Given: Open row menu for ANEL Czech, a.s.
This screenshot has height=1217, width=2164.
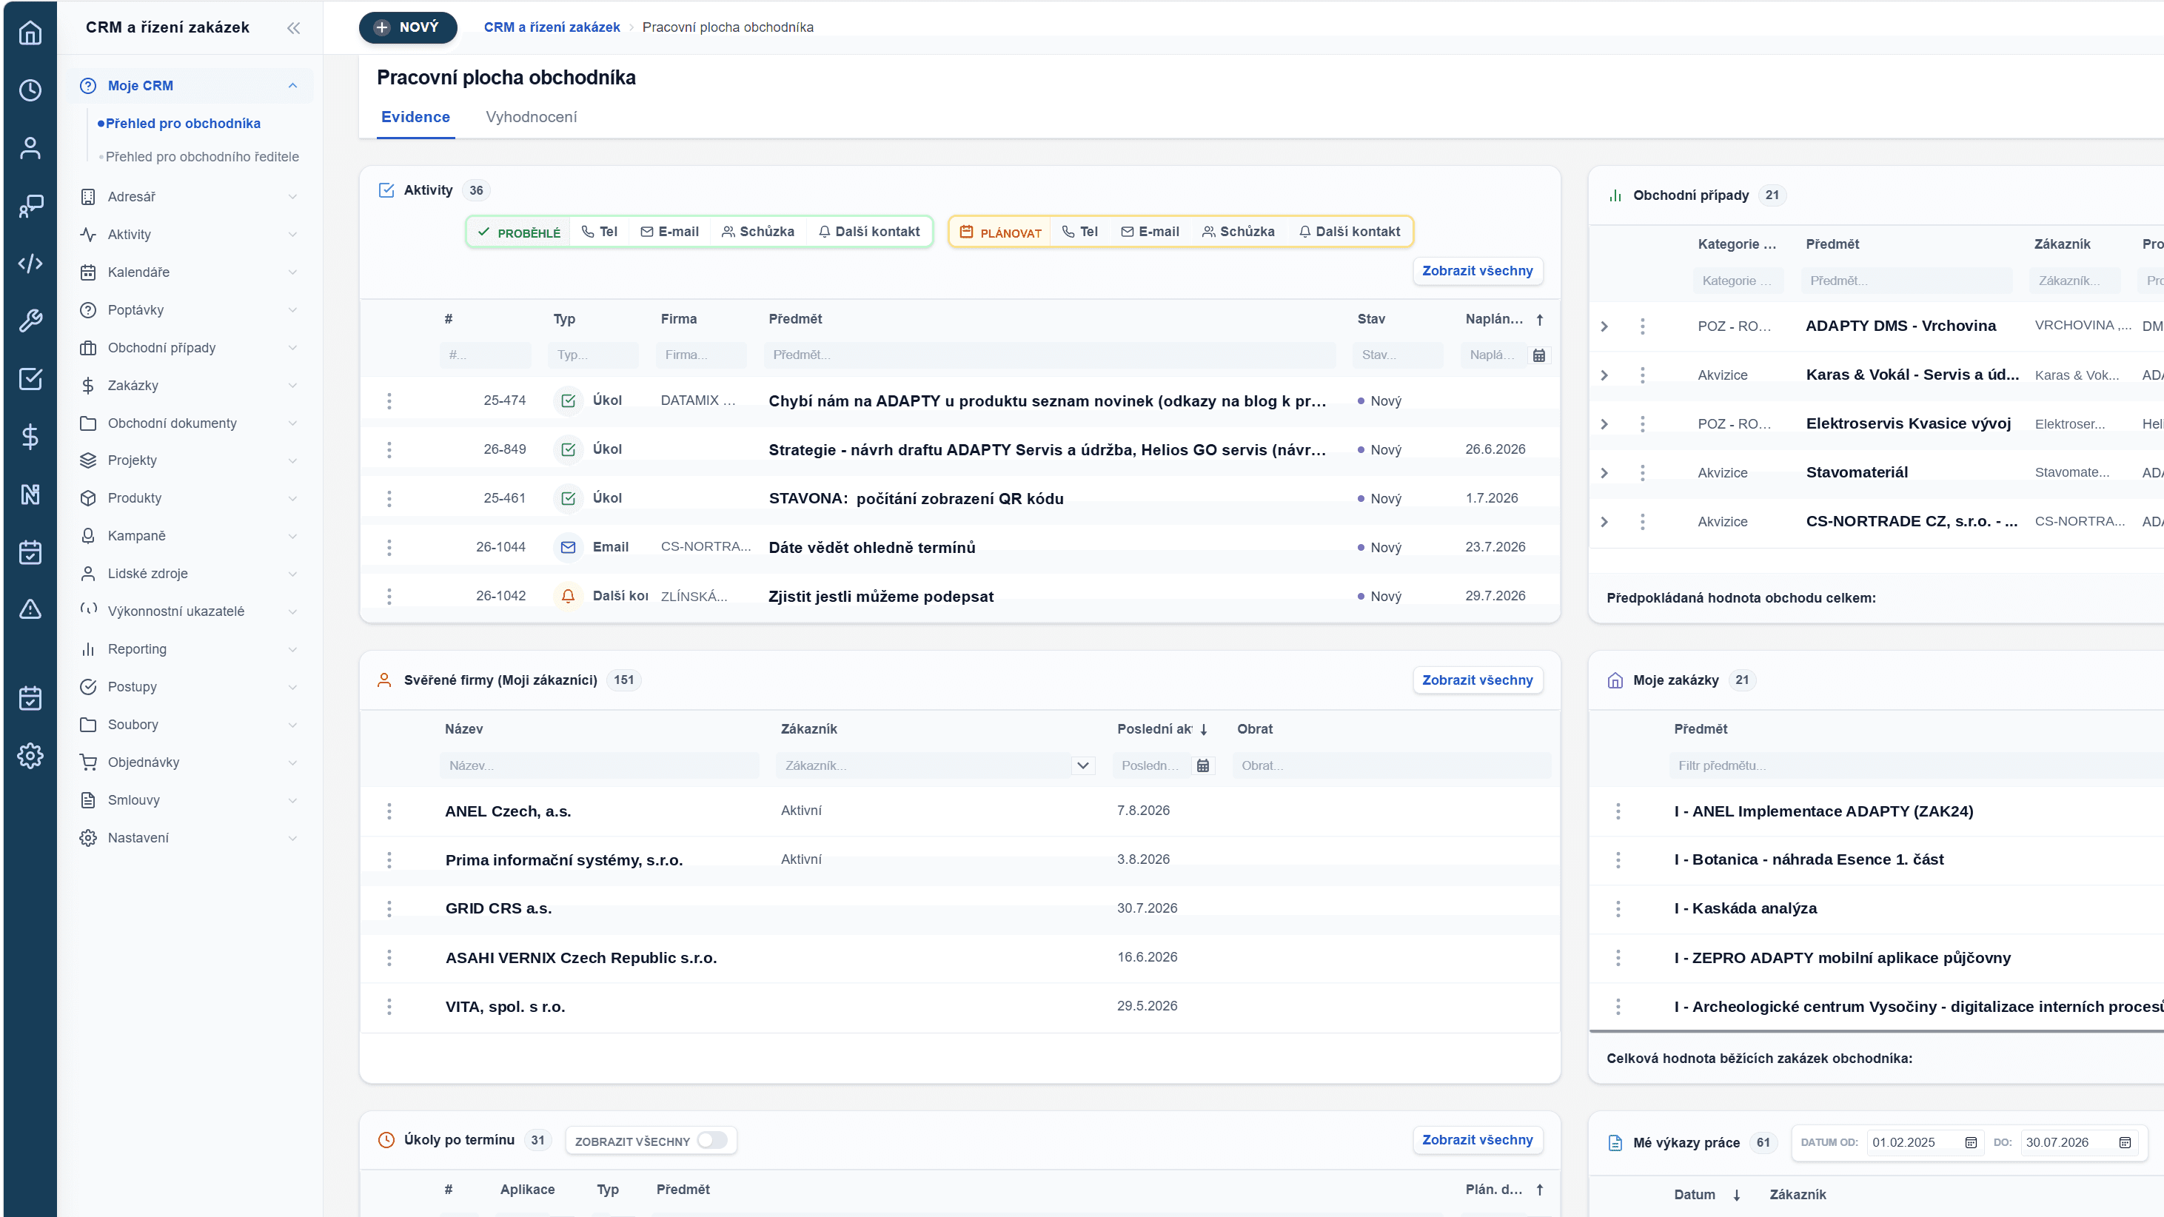Looking at the screenshot, I should click(x=389, y=811).
